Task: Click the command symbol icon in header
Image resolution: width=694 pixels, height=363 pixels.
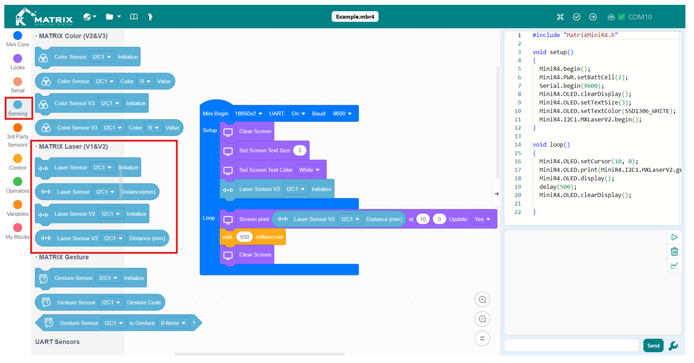Action: point(560,17)
